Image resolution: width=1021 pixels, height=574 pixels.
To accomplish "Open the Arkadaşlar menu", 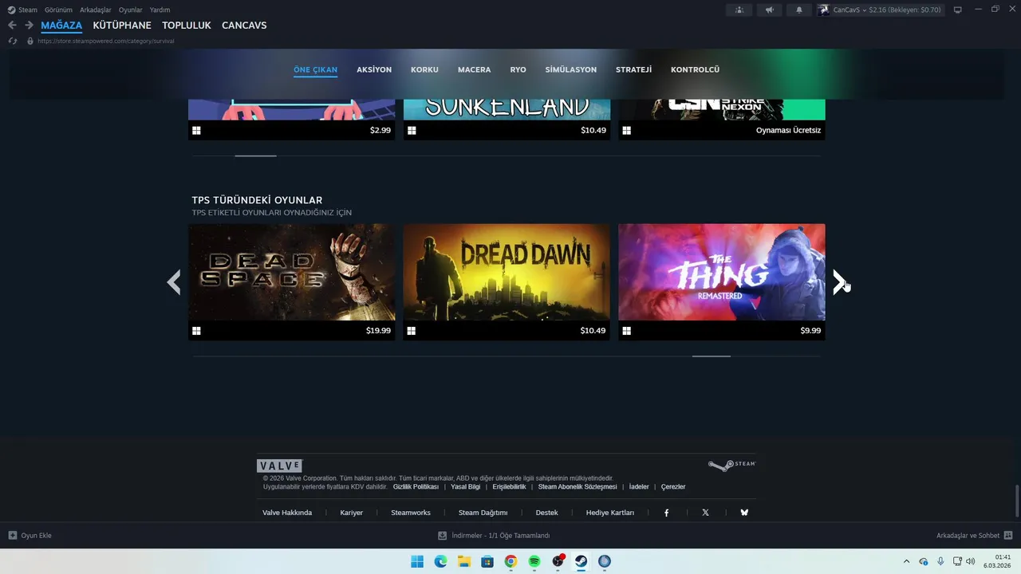I will tap(95, 10).
